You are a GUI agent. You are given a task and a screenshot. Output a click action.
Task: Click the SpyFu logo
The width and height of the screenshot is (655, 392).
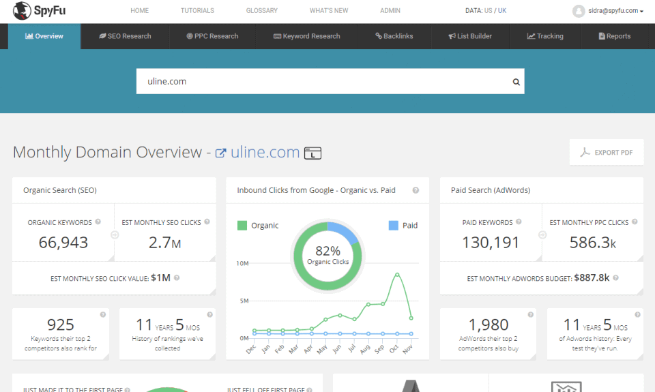coord(40,10)
